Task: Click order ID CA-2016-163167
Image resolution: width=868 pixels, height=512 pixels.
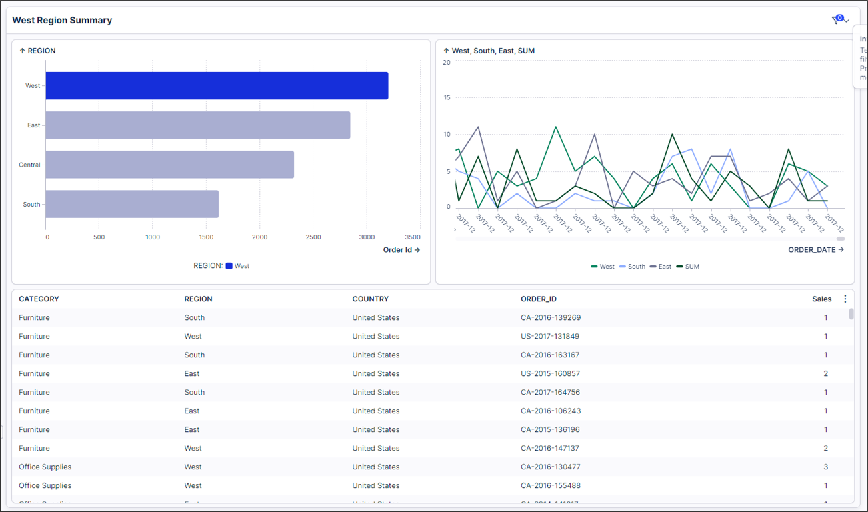Action: click(x=551, y=355)
